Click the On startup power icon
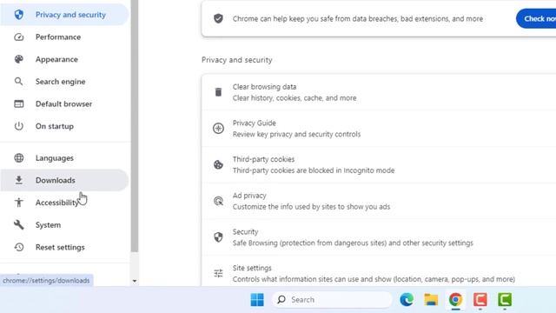The width and height of the screenshot is (556, 313). pyautogui.click(x=19, y=126)
